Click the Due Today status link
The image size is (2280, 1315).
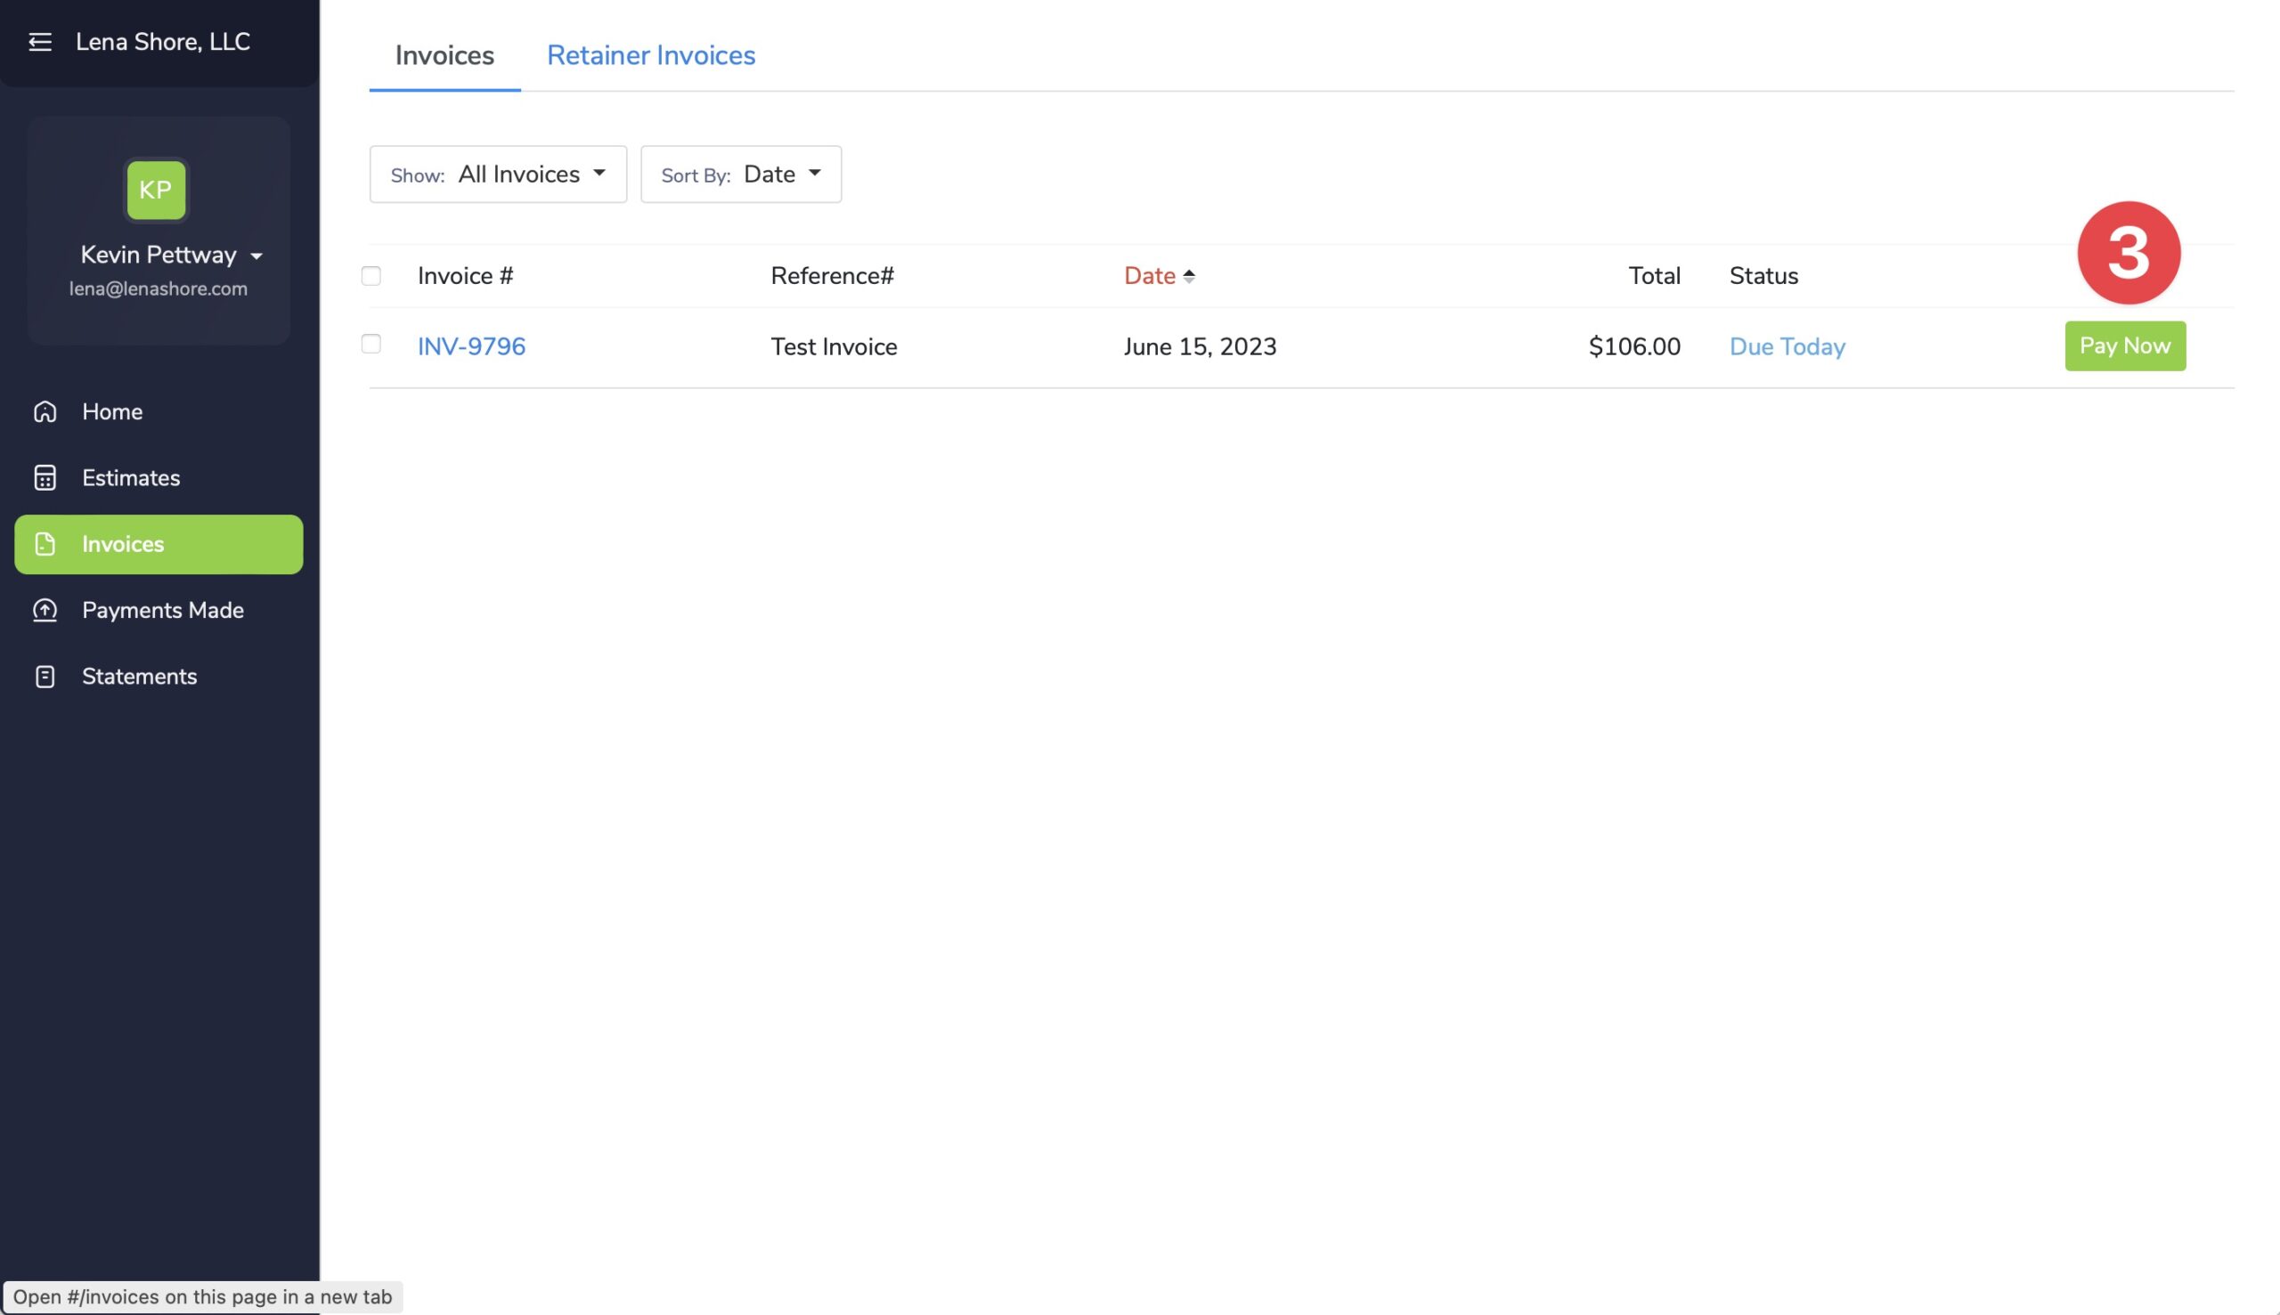pos(1787,347)
